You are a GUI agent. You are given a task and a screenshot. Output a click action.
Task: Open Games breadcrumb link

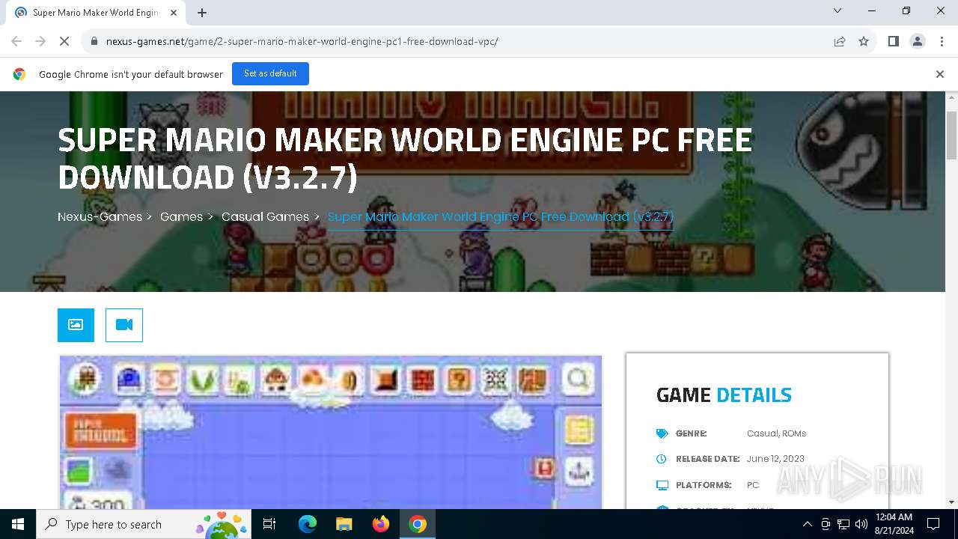coord(181,216)
